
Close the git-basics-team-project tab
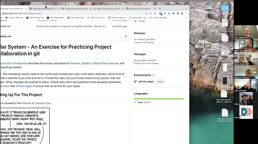pos(26,9)
